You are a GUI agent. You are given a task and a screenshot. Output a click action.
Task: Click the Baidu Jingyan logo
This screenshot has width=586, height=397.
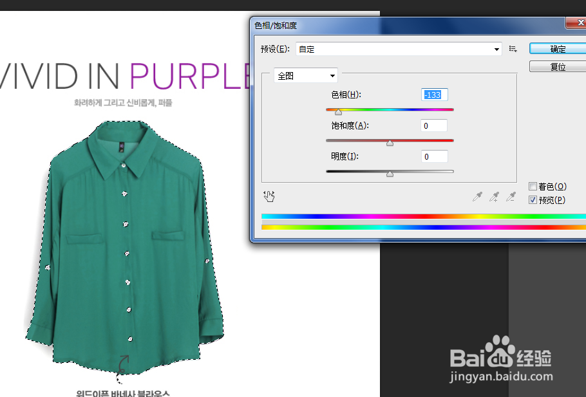coord(502,357)
